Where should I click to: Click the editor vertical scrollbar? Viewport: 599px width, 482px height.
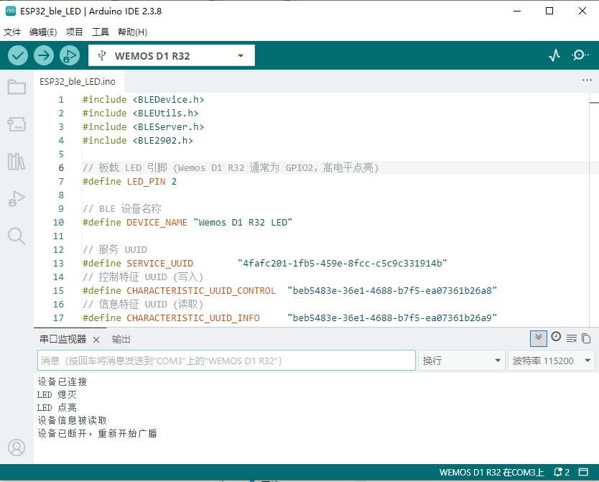594,209
